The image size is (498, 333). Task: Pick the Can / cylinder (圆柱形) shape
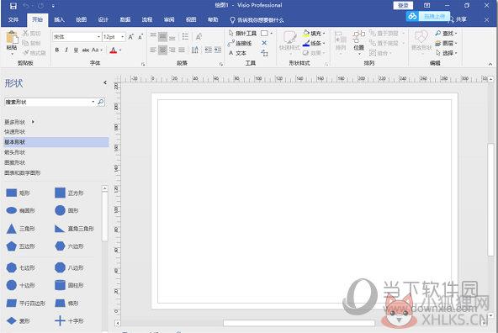coord(69,285)
